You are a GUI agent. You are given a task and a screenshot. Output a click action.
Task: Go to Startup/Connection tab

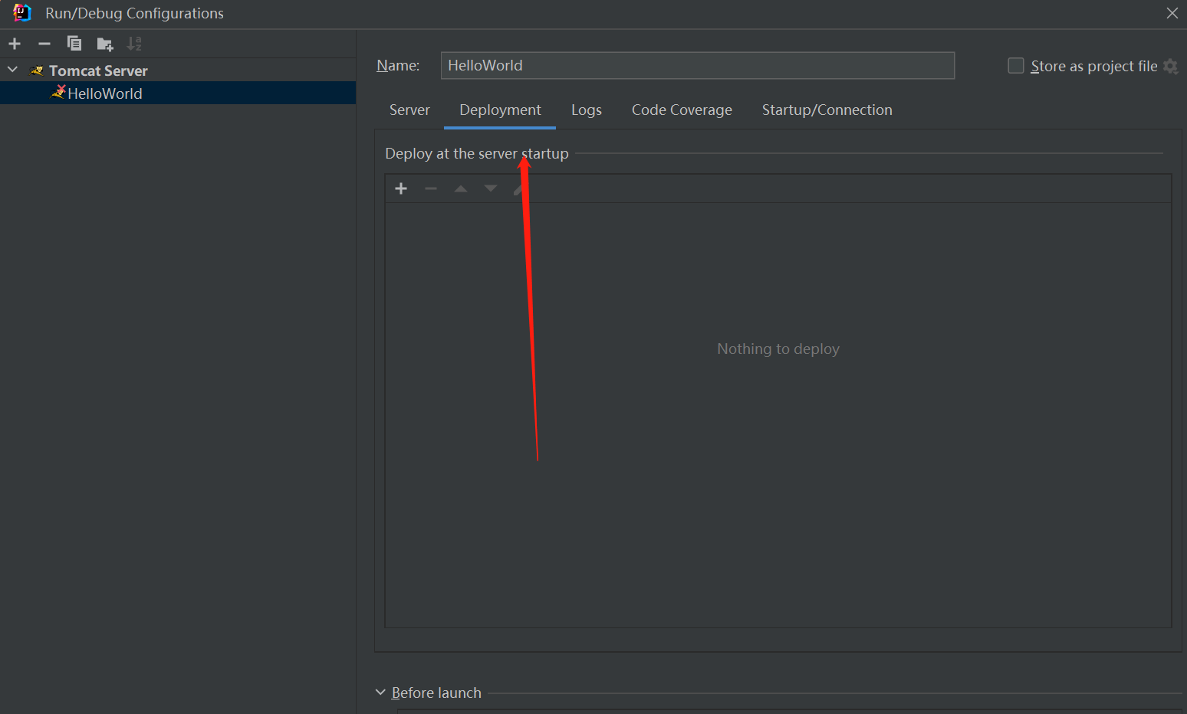[827, 110]
